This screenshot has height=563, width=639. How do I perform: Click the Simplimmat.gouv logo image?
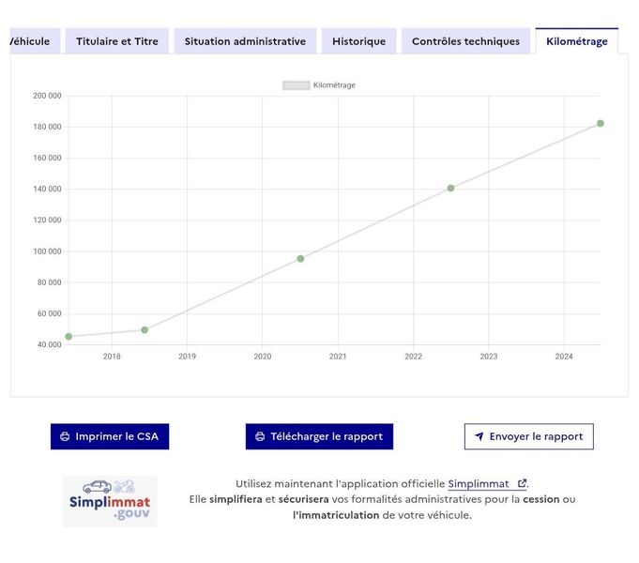pyautogui.click(x=110, y=501)
